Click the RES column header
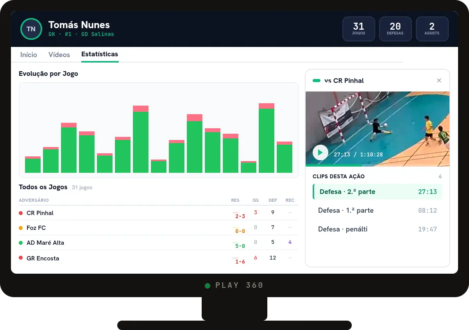 pyautogui.click(x=235, y=200)
